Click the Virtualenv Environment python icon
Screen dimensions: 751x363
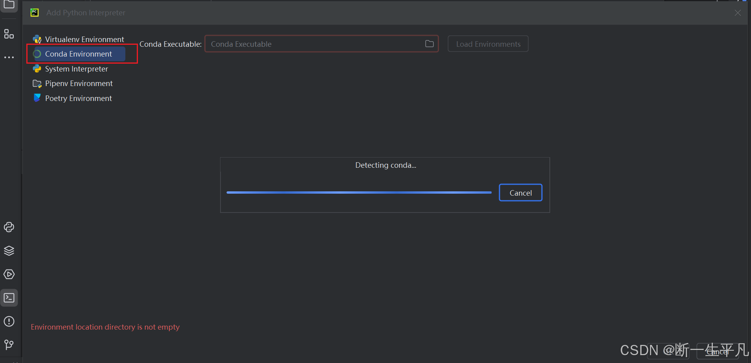pyautogui.click(x=37, y=39)
